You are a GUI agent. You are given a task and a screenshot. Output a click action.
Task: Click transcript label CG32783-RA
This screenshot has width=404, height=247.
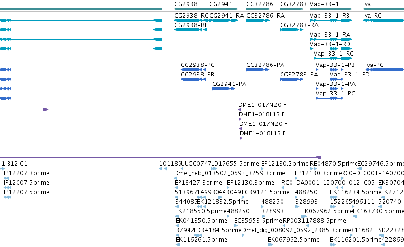click(300, 25)
